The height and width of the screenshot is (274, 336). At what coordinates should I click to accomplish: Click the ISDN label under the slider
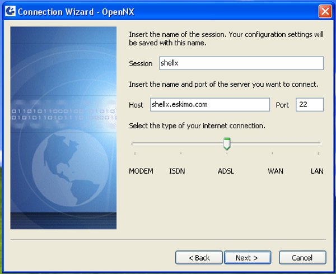(x=177, y=171)
